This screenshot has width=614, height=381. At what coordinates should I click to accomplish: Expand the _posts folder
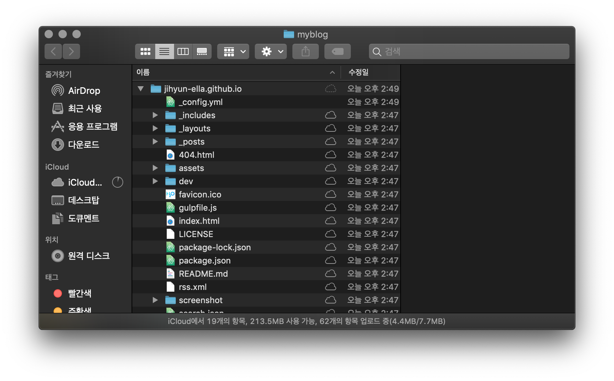(x=155, y=141)
